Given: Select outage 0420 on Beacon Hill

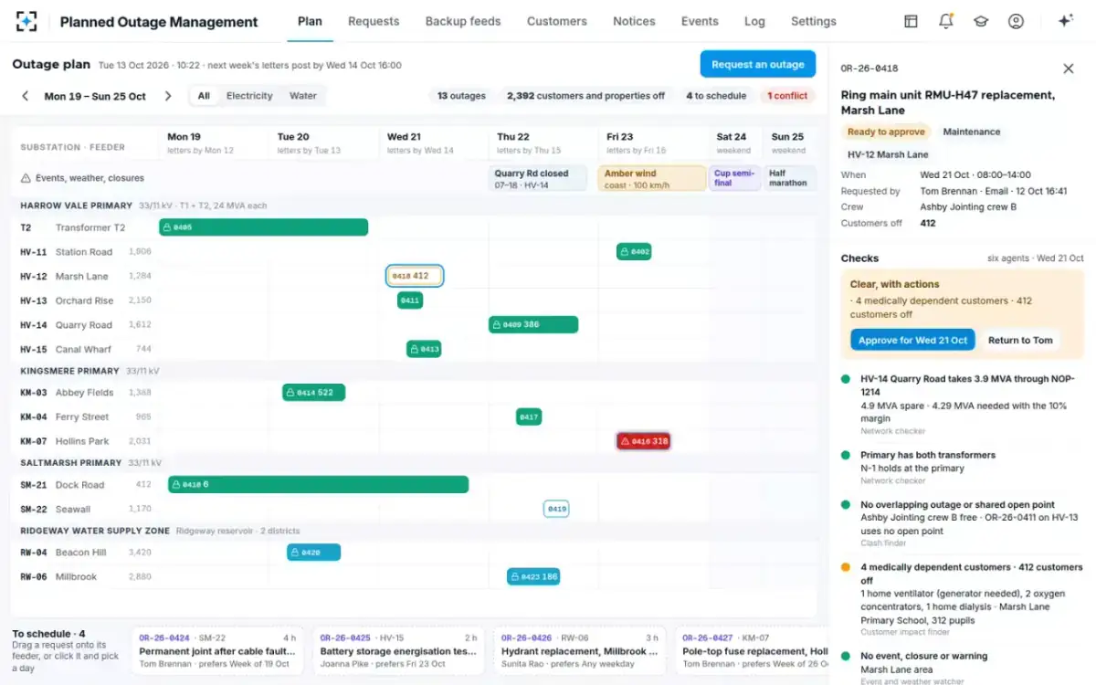Looking at the screenshot, I should coord(314,553).
